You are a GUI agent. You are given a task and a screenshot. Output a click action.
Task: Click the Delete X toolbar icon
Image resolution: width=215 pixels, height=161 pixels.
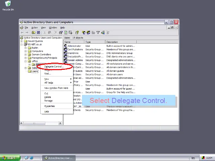56,33
